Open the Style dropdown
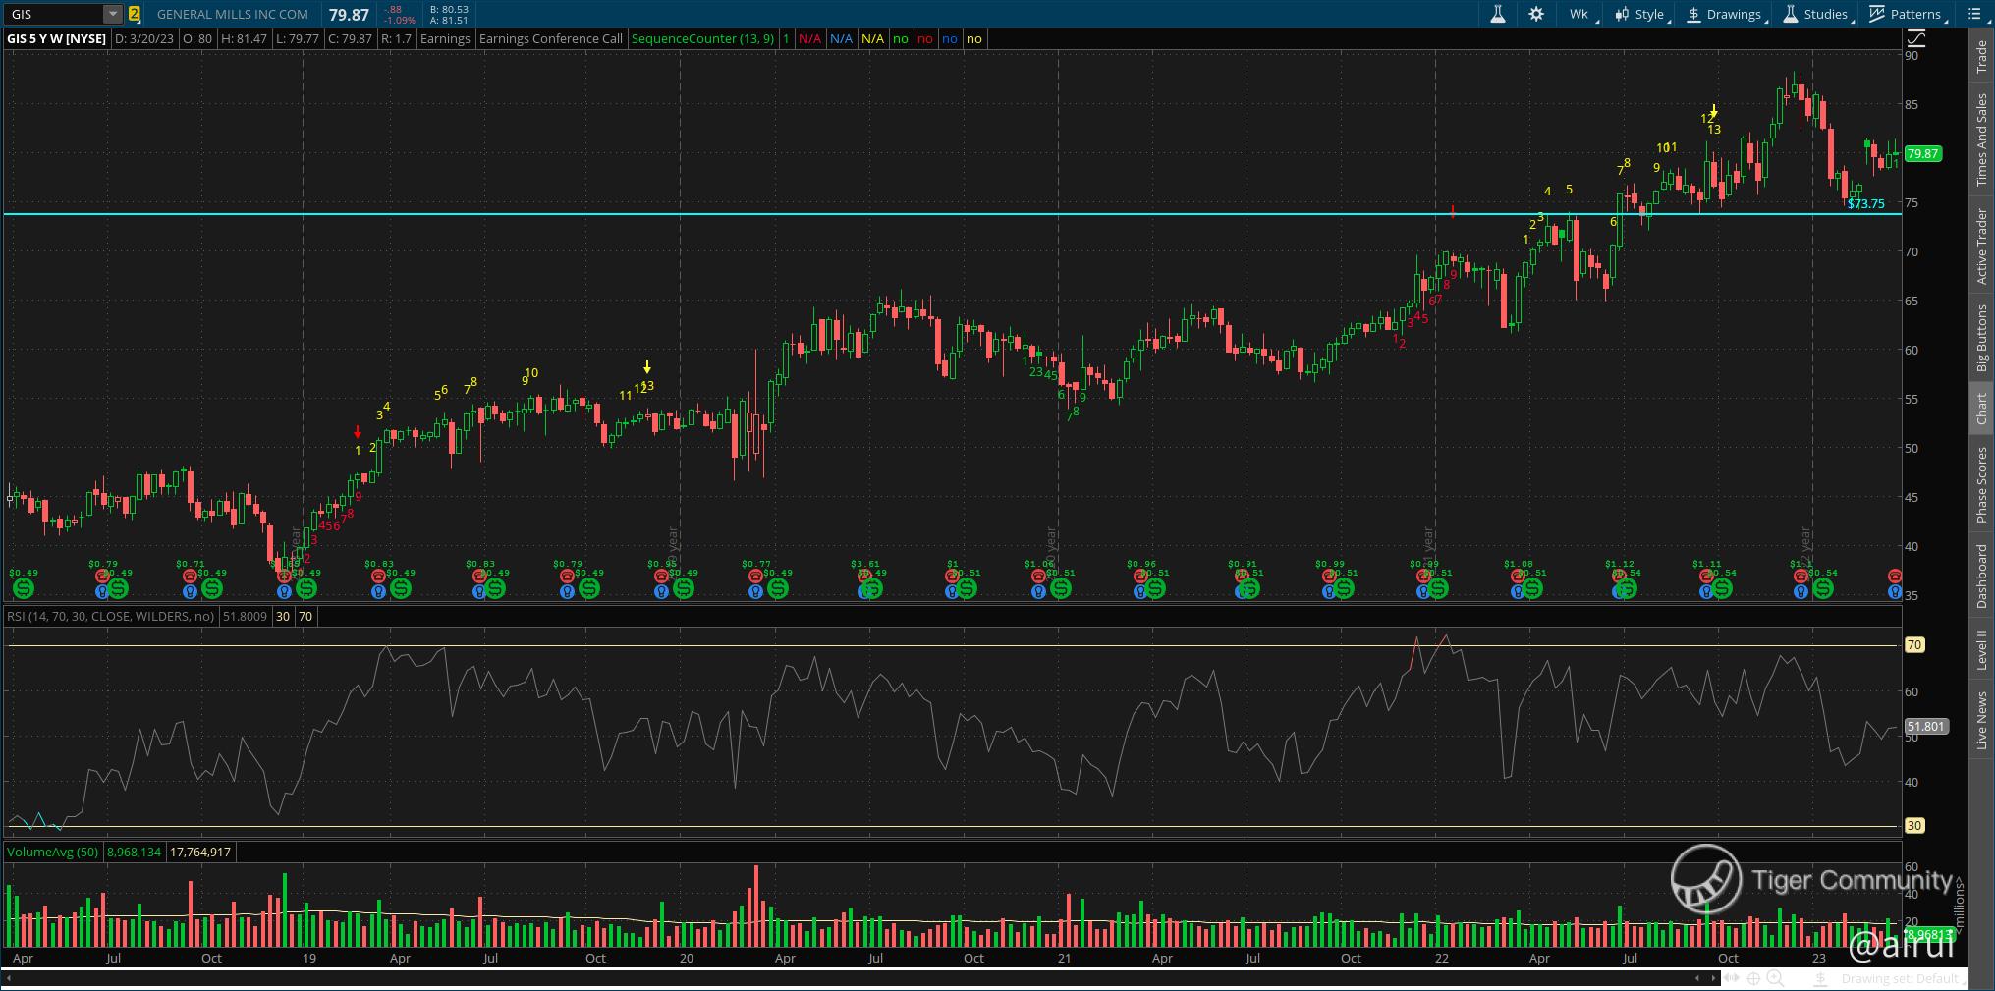The height and width of the screenshot is (991, 1995). tap(1641, 14)
